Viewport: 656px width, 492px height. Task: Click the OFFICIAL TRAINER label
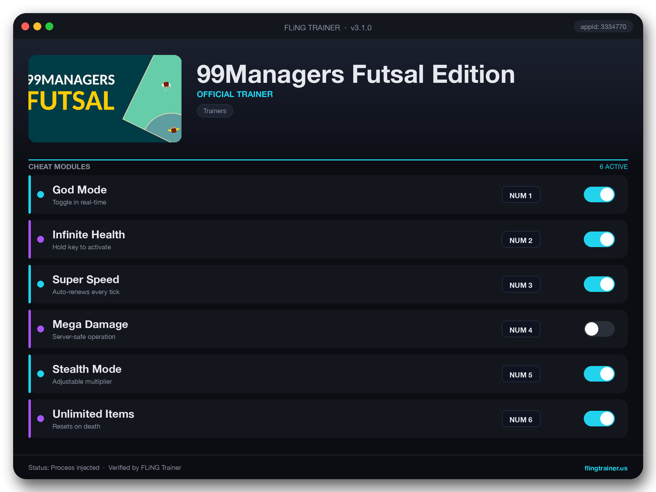click(x=235, y=94)
